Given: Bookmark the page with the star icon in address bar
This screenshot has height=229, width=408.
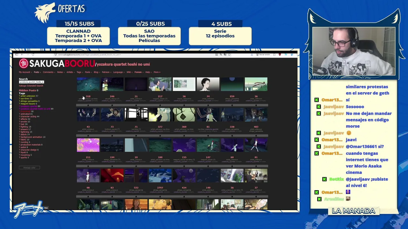Looking at the screenshot, I should pos(229,55).
